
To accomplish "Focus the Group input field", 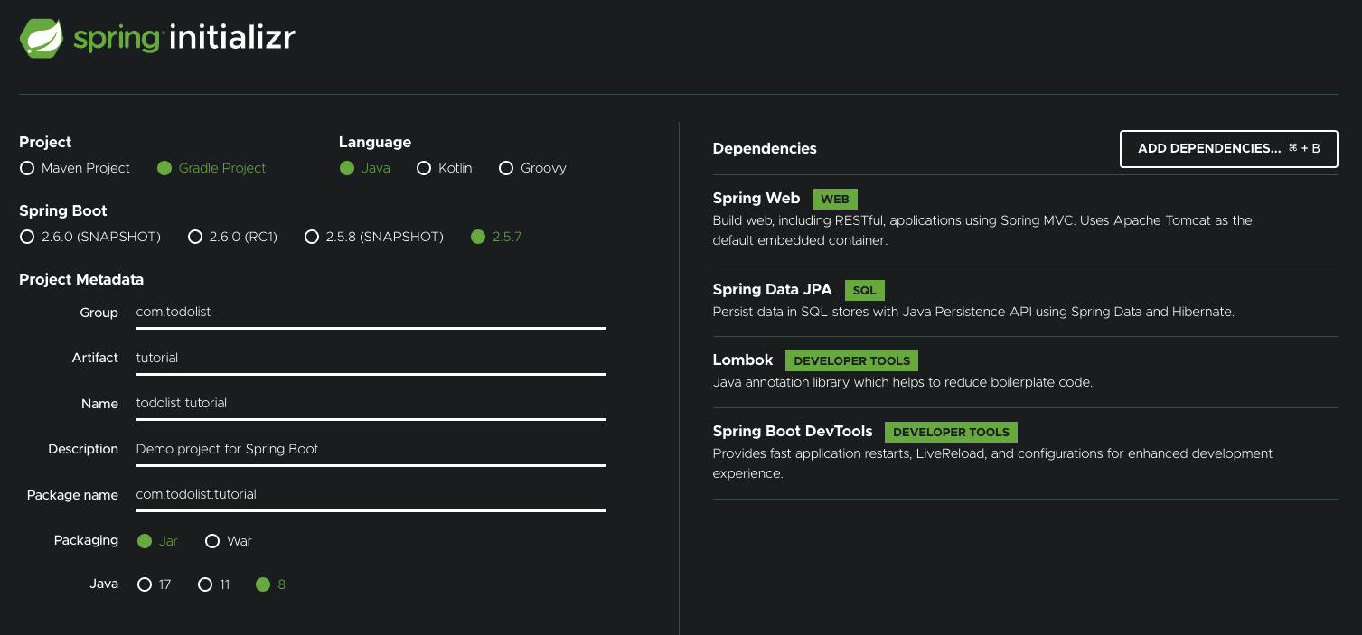I will pos(371,313).
